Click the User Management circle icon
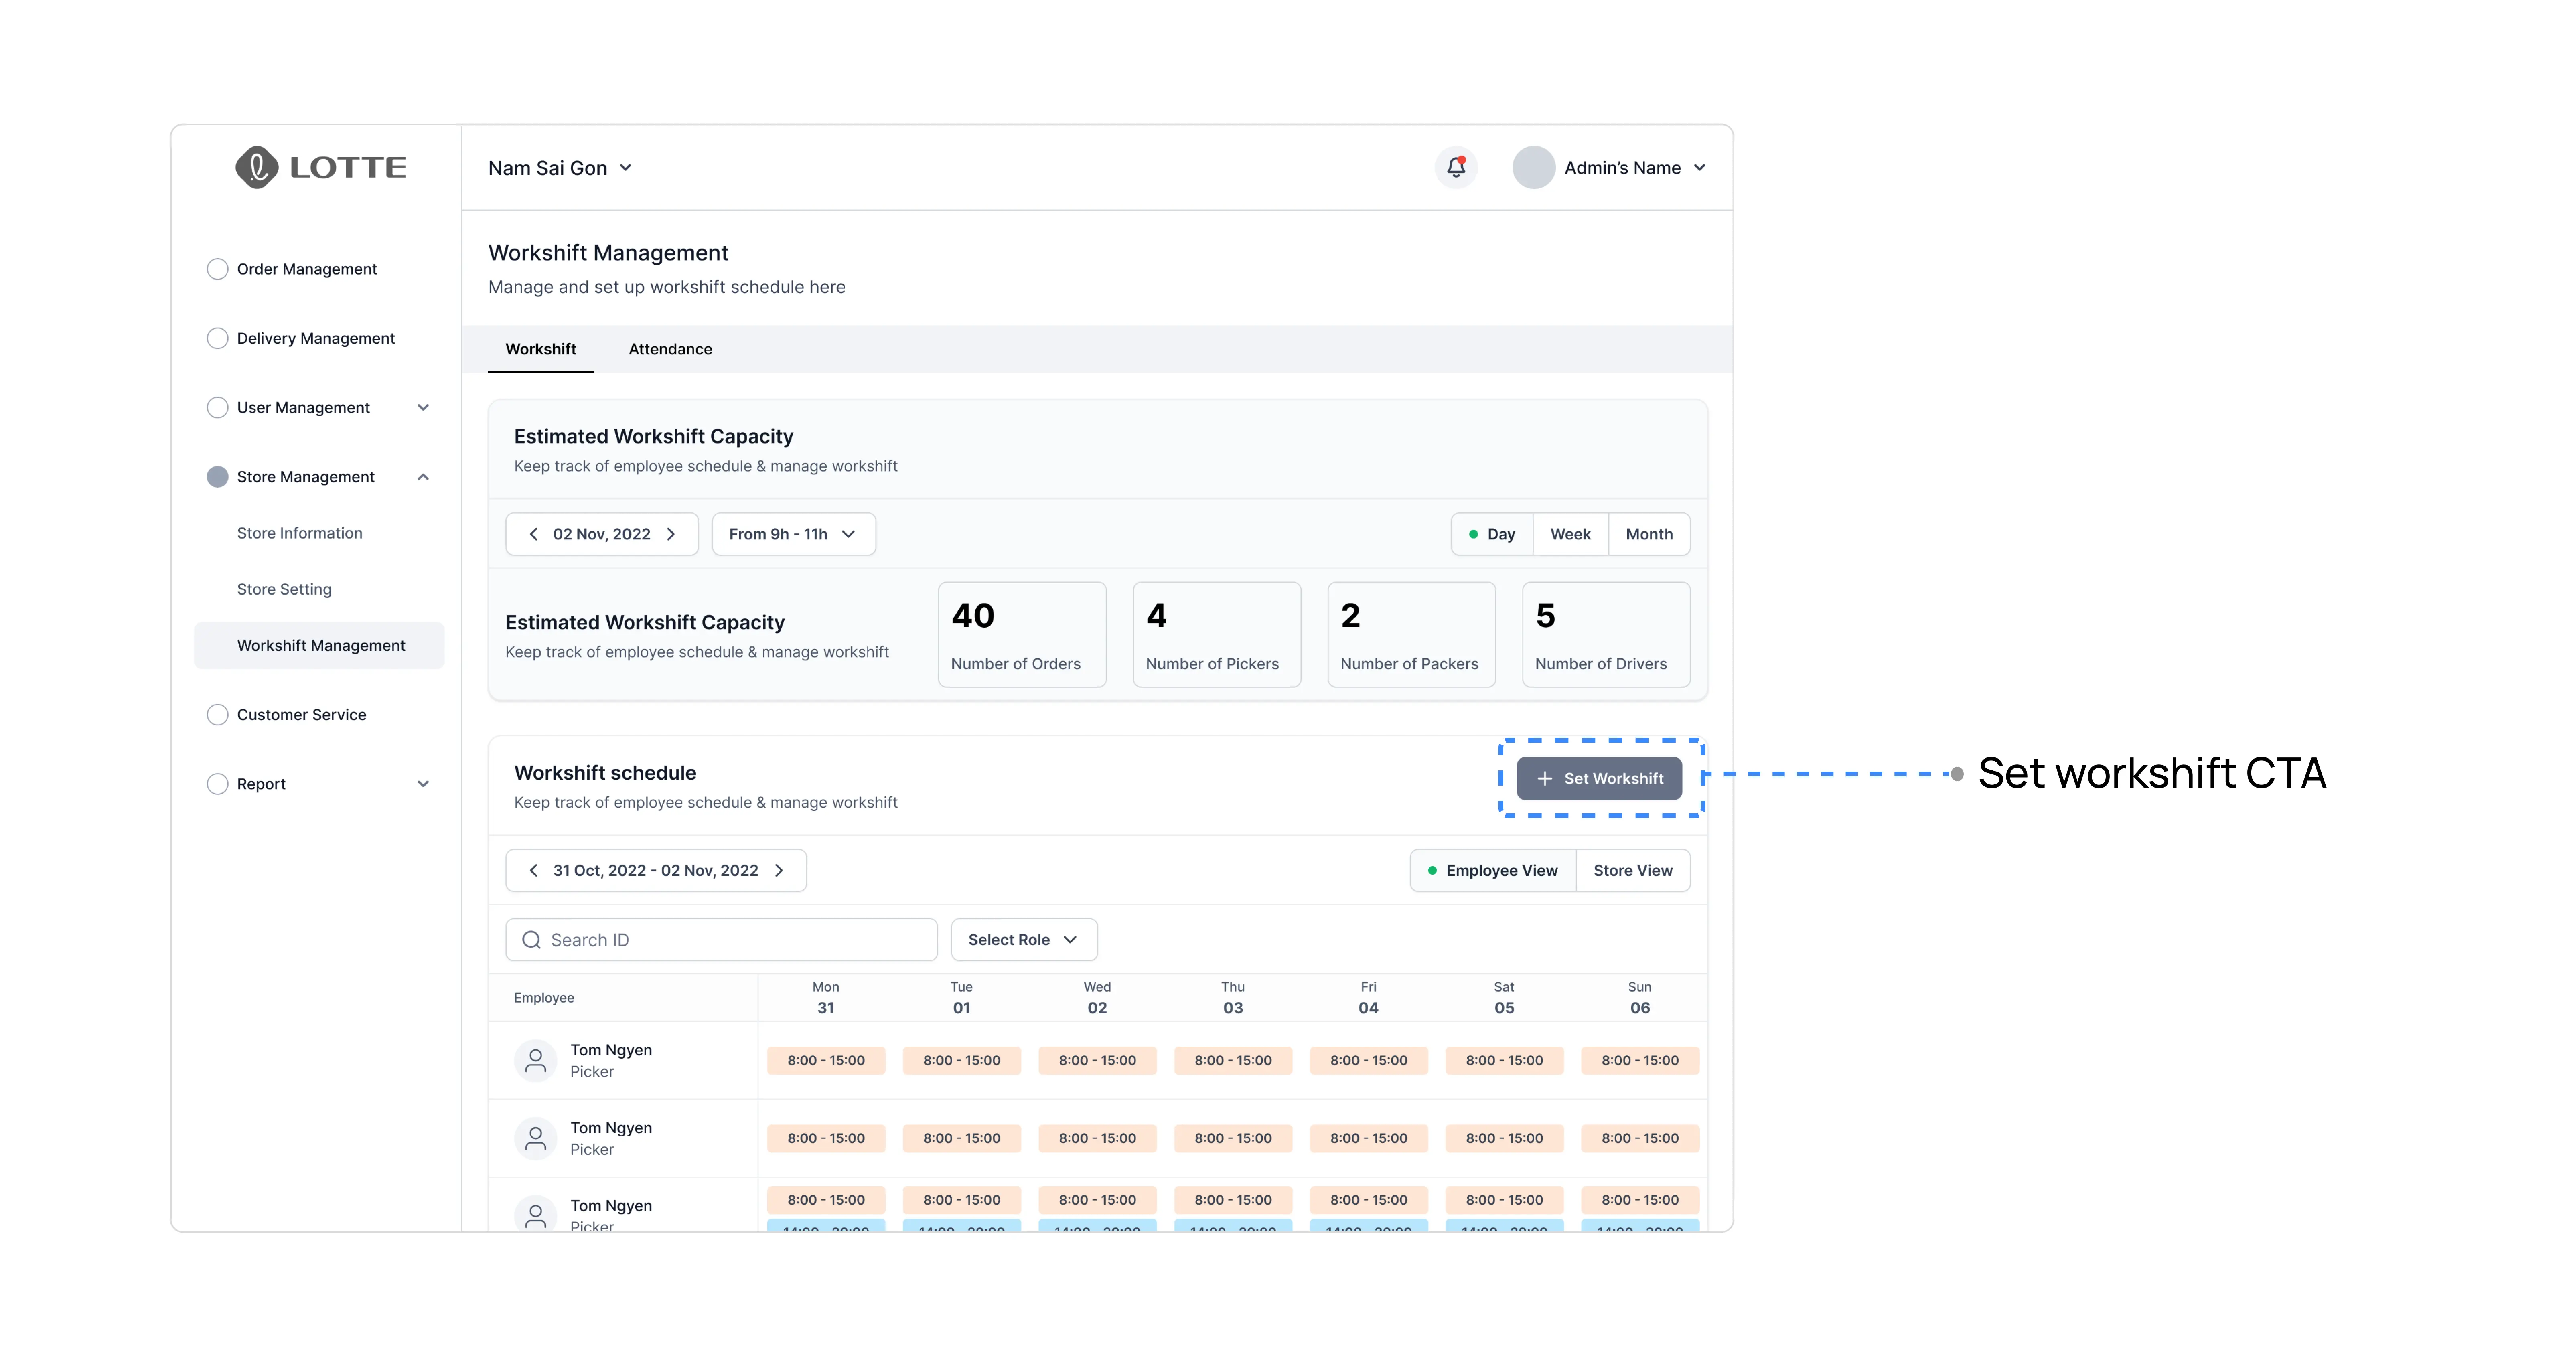This screenshot has width=2567, height=1357. [x=217, y=407]
